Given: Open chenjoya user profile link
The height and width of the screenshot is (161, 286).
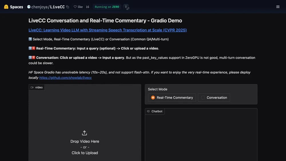Looking at the screenshot, I should coord(39,7).
